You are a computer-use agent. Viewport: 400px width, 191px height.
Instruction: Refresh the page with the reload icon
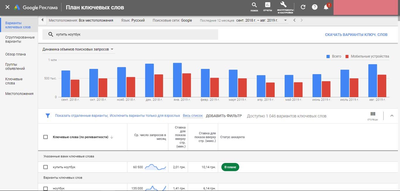coord(303,7)
